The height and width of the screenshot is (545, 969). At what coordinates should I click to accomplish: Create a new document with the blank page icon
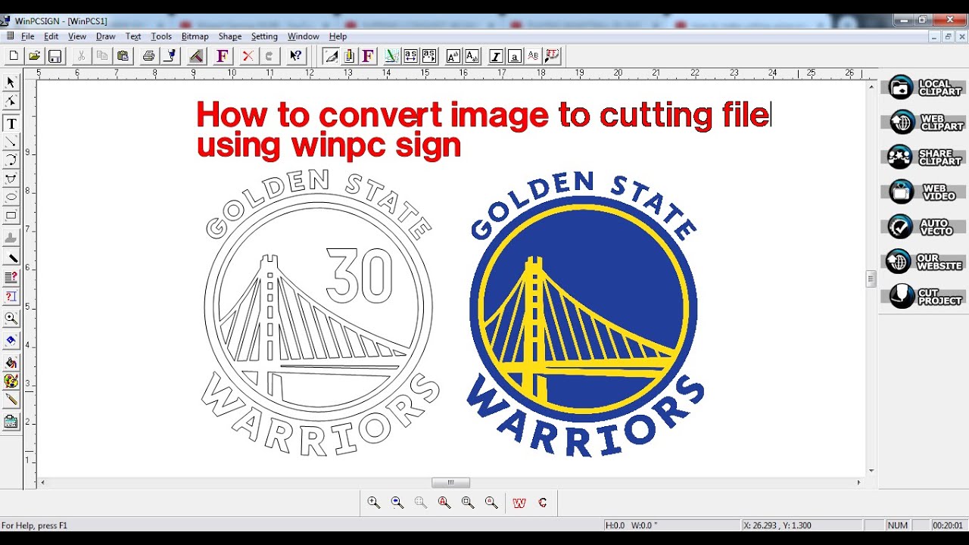pos(14,55)
